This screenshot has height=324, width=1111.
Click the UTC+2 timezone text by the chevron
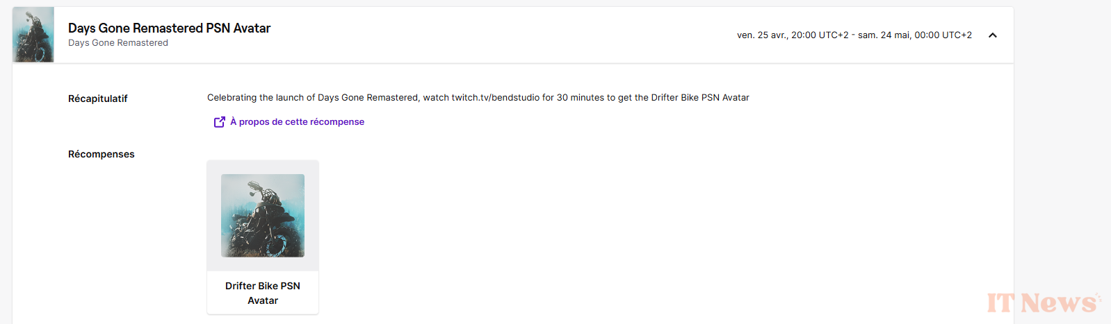click(957, 35)
